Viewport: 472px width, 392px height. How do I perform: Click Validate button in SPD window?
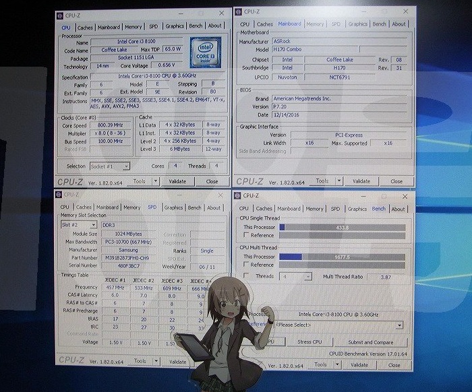177,362
